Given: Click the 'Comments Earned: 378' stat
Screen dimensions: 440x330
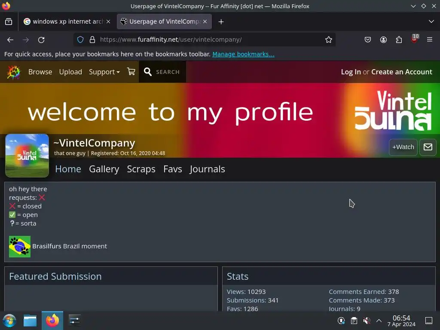Looking at the screenshot, I should coord(364,292).
